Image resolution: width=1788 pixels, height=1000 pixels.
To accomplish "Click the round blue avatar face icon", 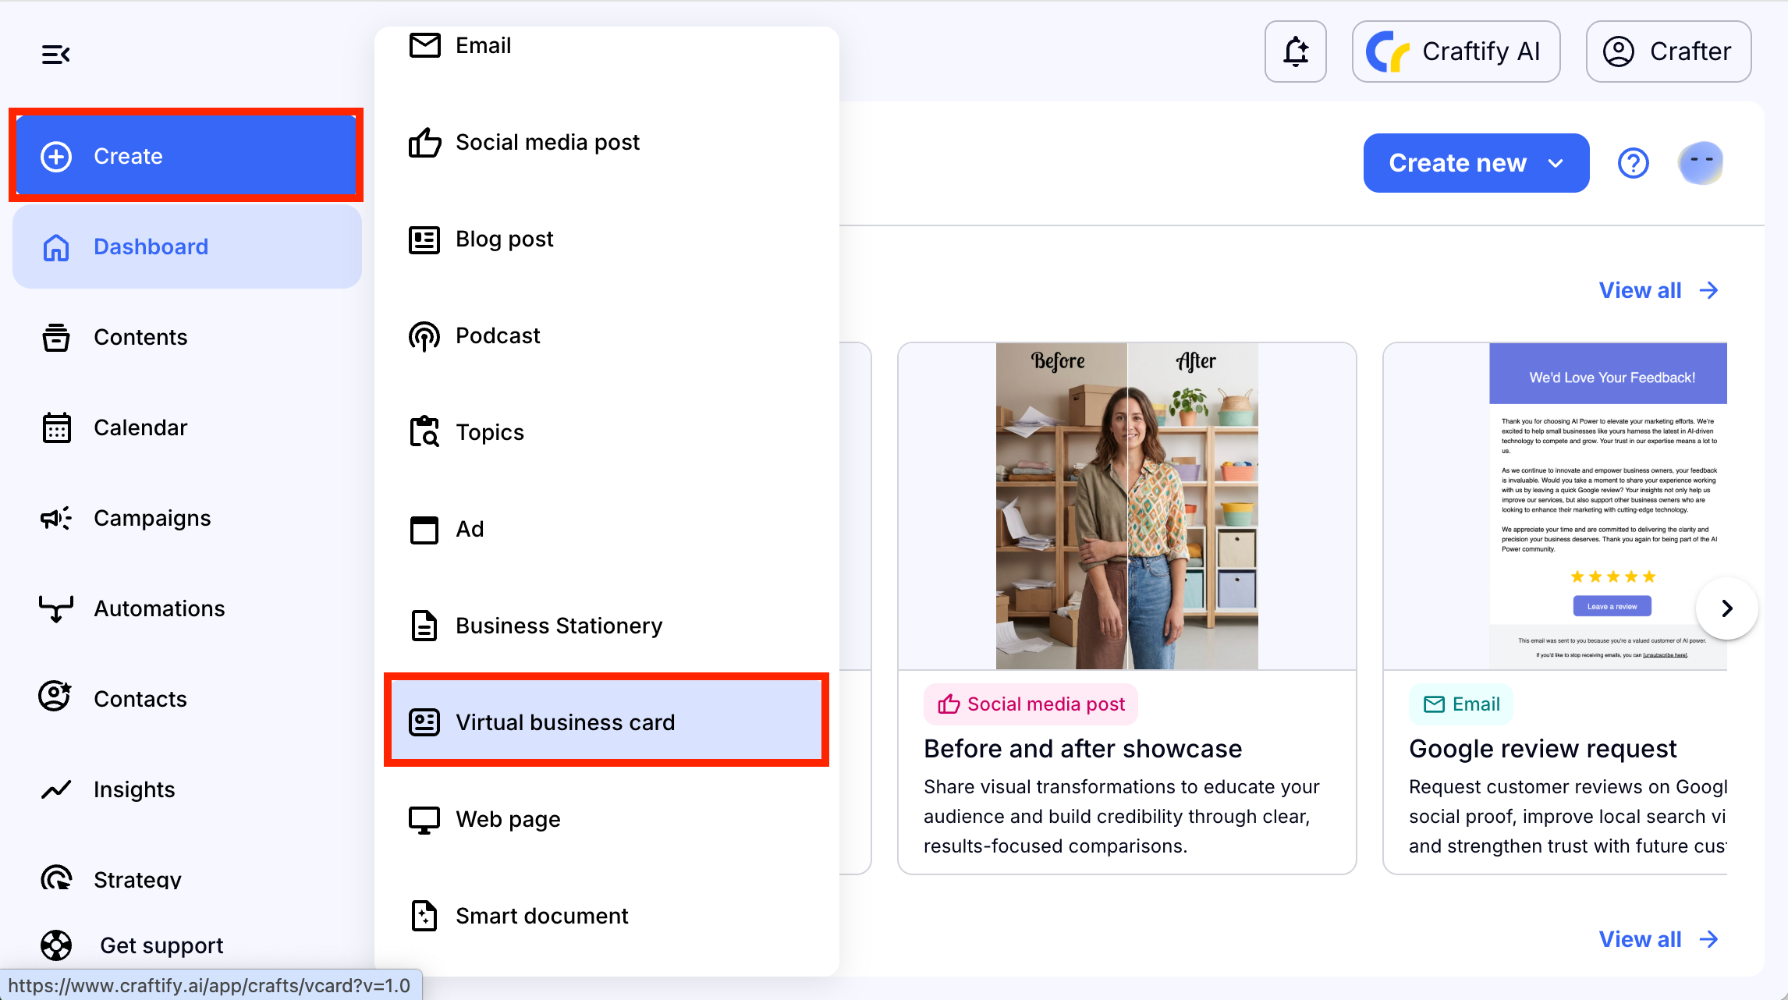I will pos(1700,163).
